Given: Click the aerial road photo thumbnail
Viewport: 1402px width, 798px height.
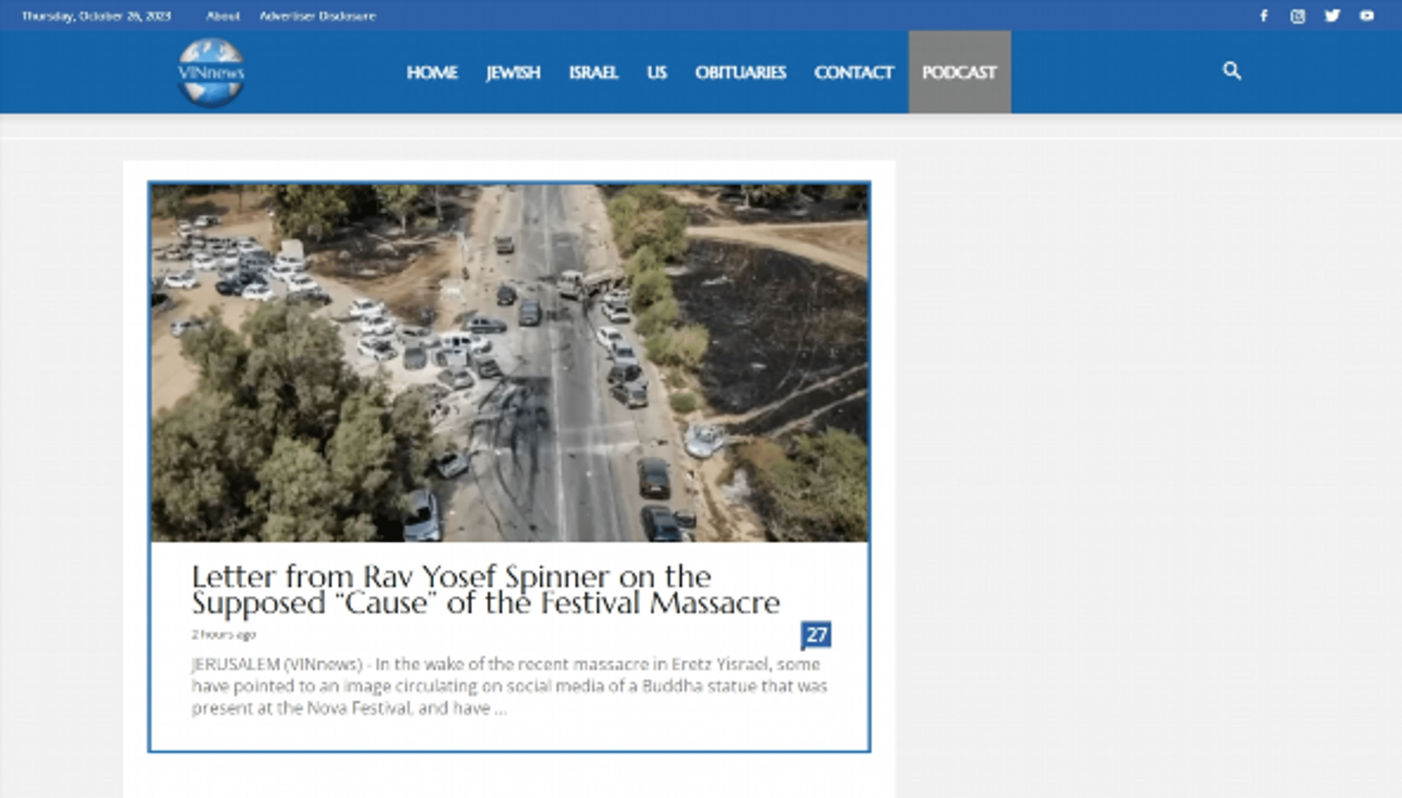Looking at the screenshot, I should click(x=510, y=363).
